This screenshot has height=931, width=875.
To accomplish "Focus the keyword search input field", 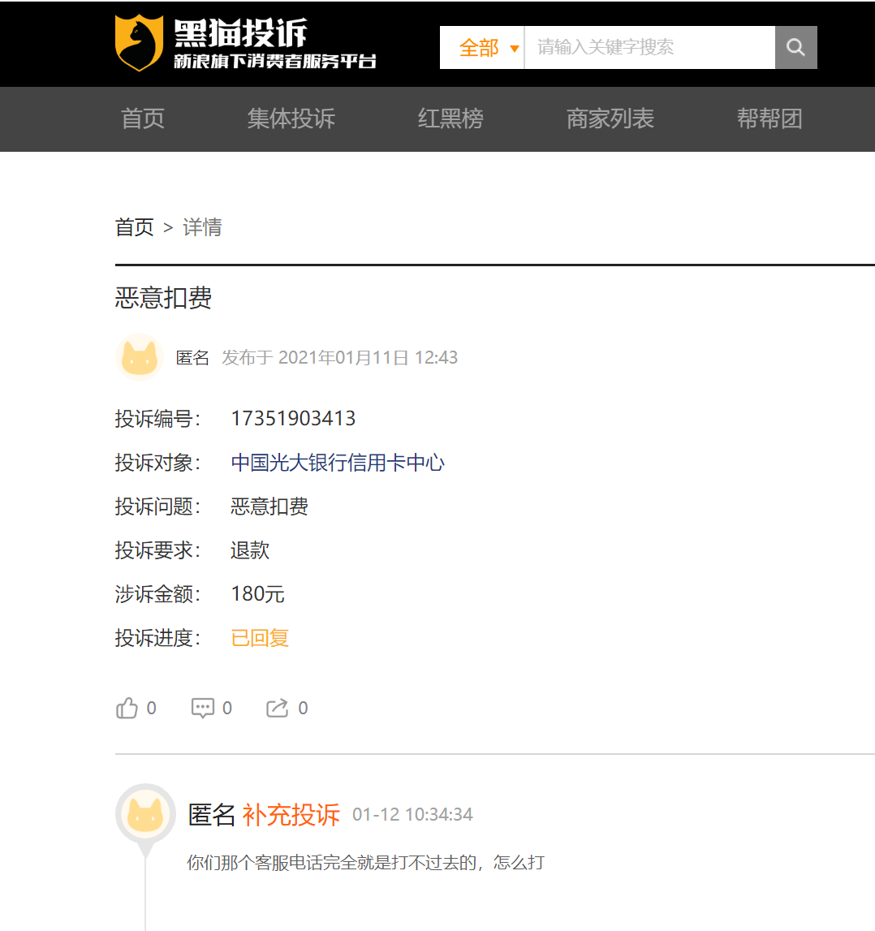I will (649, 47).
